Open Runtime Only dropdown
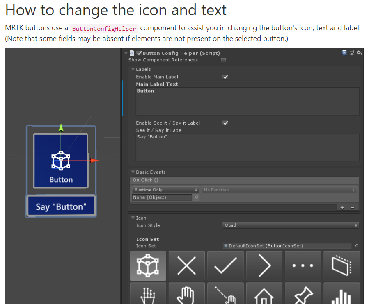 click(165, 190)
